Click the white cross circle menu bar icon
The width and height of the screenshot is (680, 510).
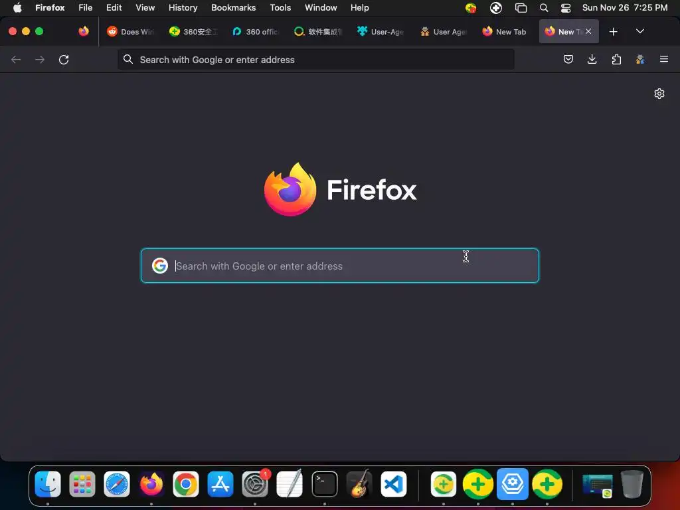click(496, 8)
